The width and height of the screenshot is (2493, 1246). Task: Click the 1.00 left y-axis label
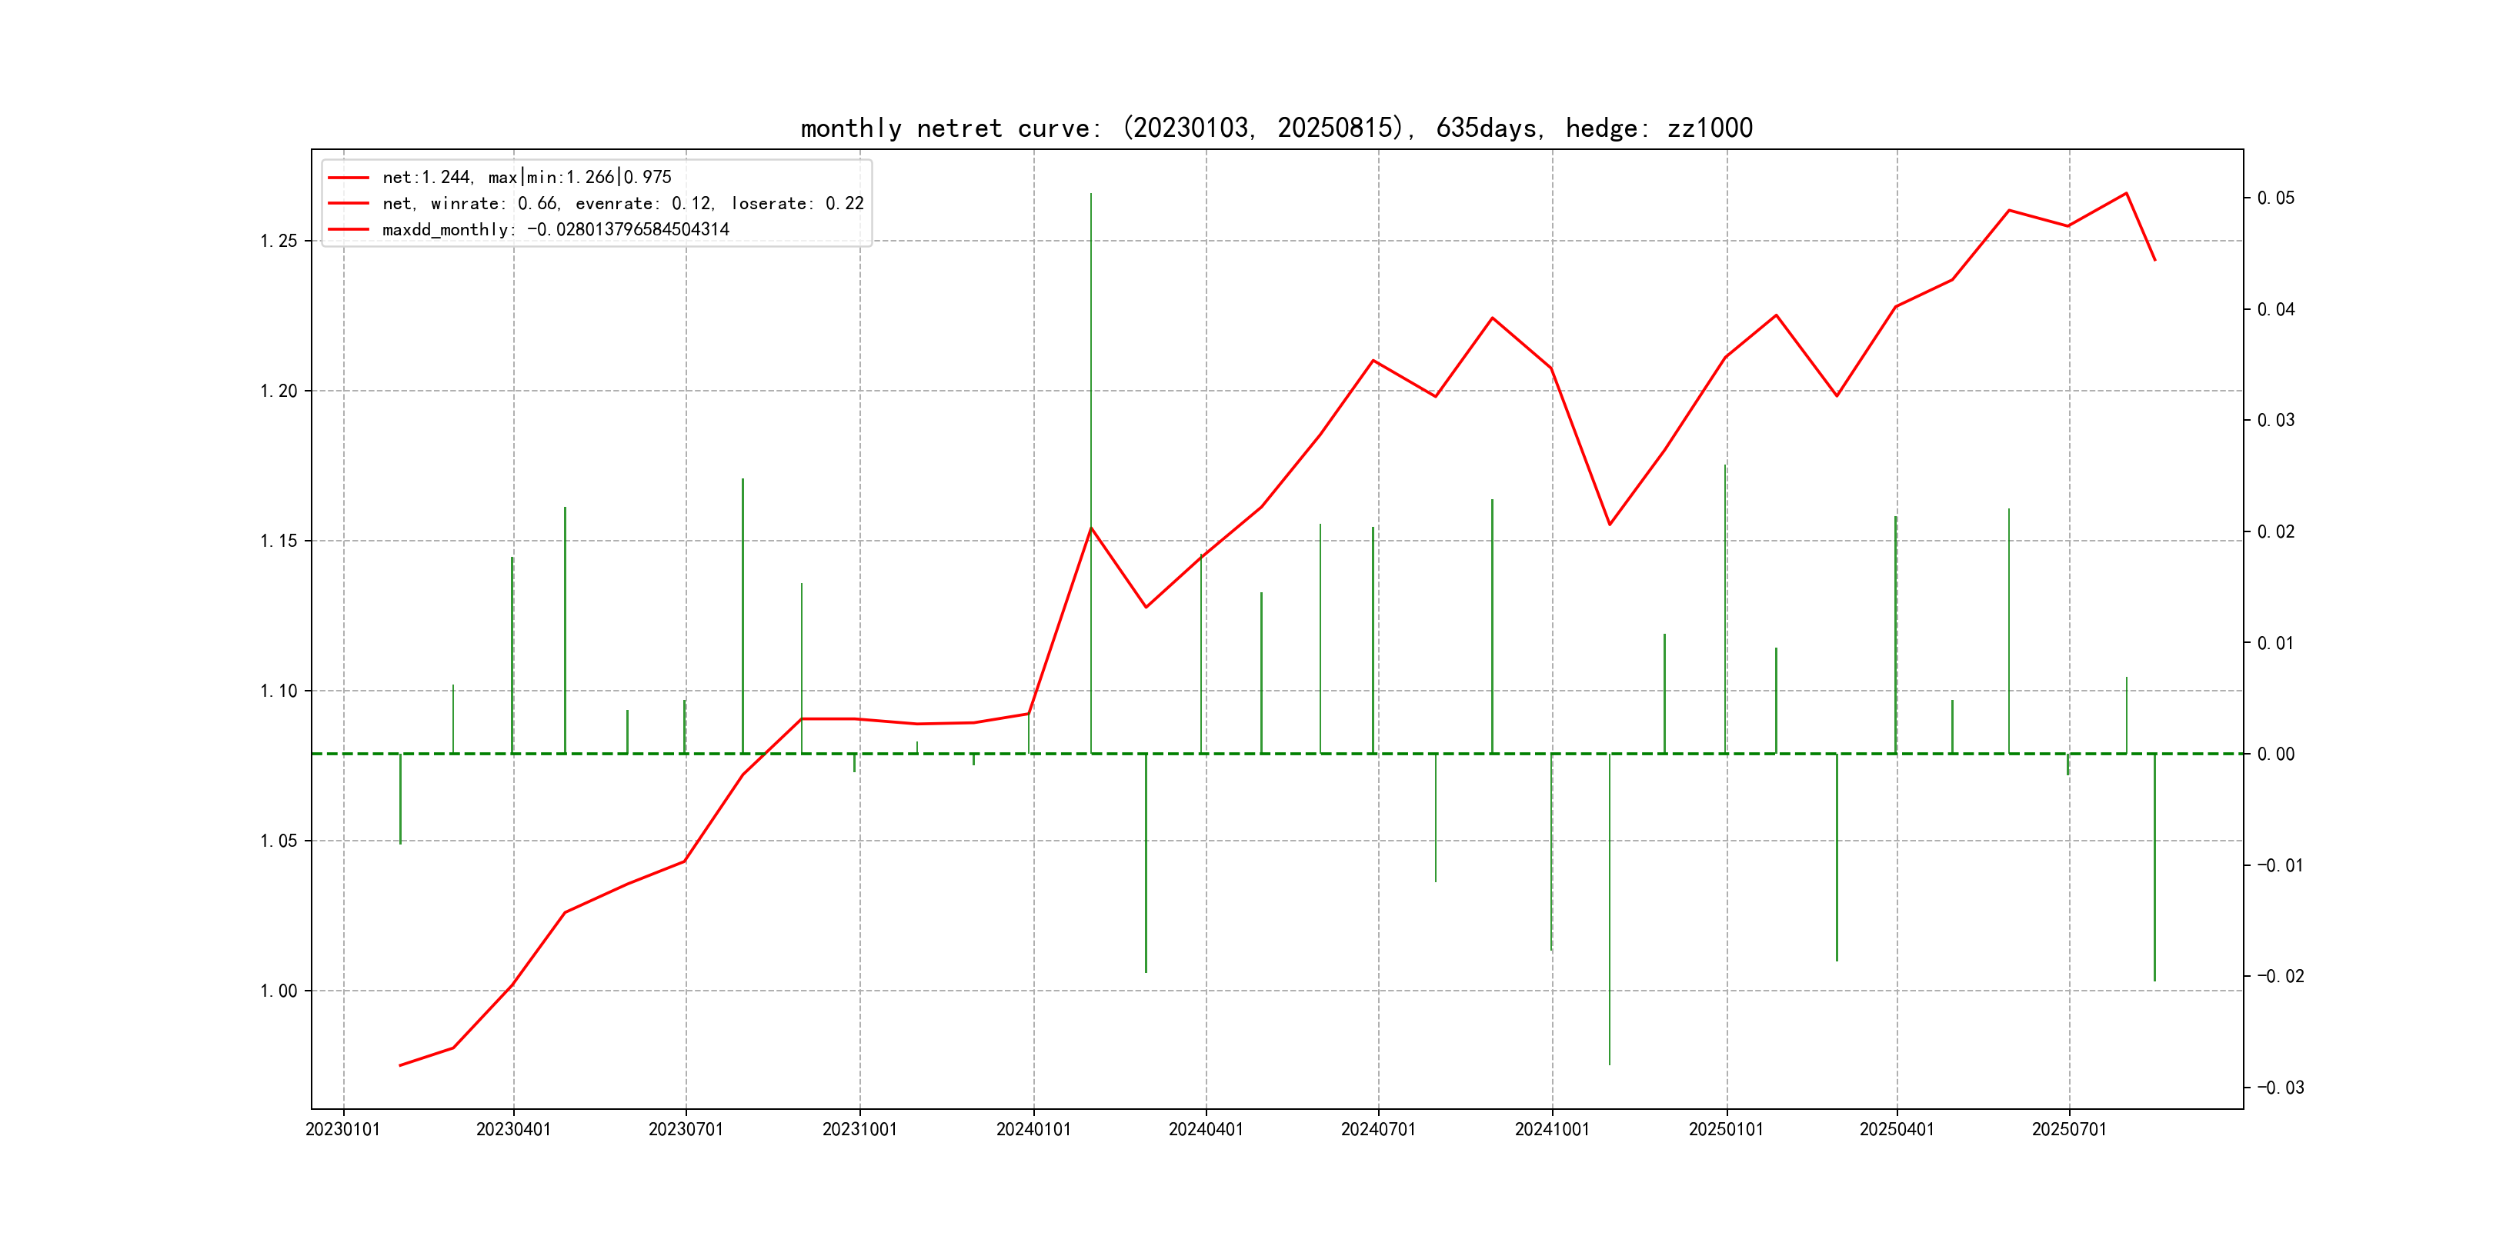(x=279, y=991)
